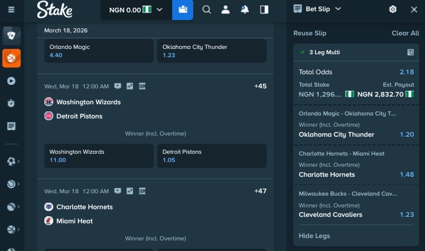The image size is (425, 251).
Task: Open the stopwatch starting soon sidebar icon
Action: point(11,103)
